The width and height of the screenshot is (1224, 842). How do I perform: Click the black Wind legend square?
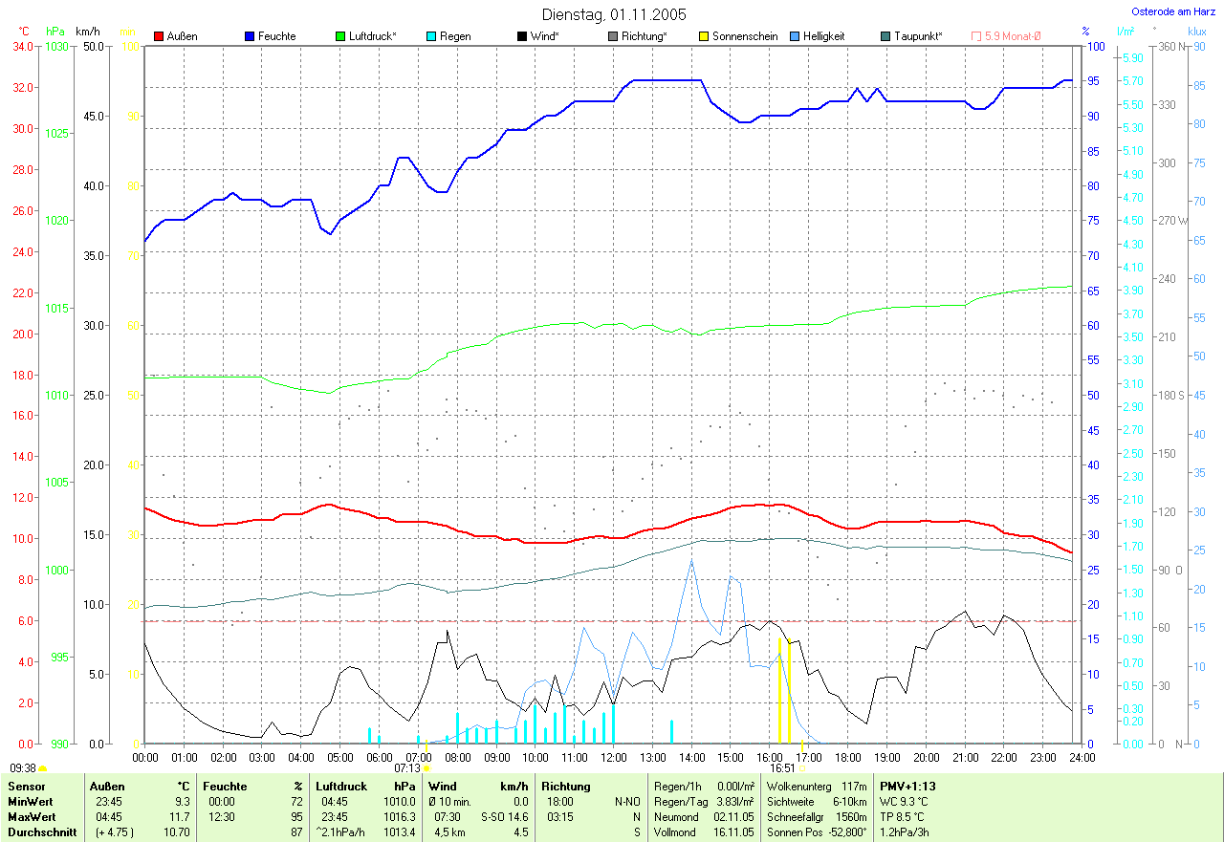click(x=522, y=36)
